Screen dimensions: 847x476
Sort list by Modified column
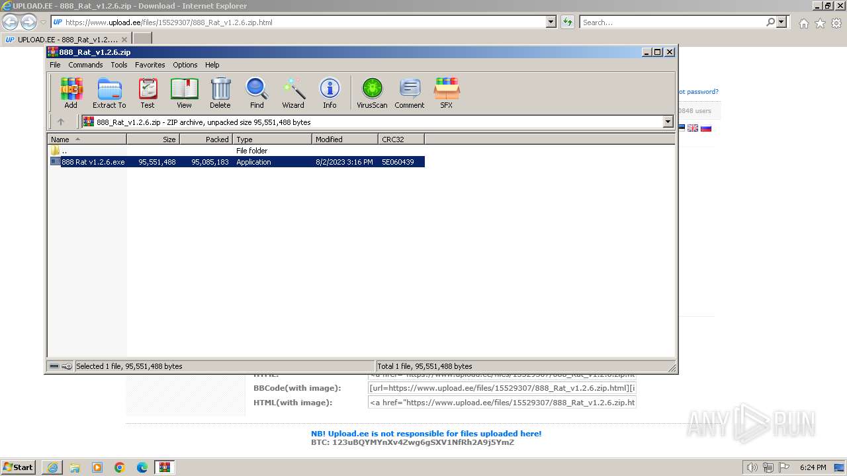tap(345, 139)
